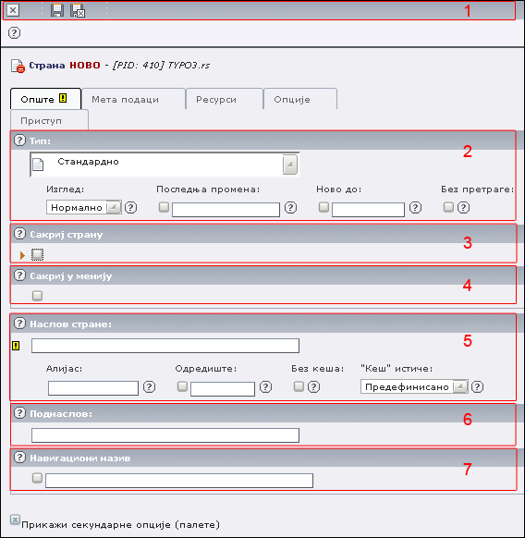525x538 pixels.
Task: Switch to the Мета подаци tab
Action: [x=133, y=100]
